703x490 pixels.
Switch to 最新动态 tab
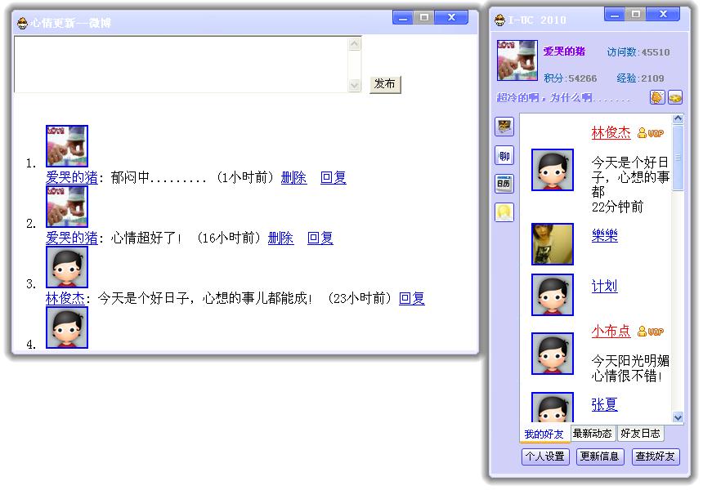(x=593, y=433)
